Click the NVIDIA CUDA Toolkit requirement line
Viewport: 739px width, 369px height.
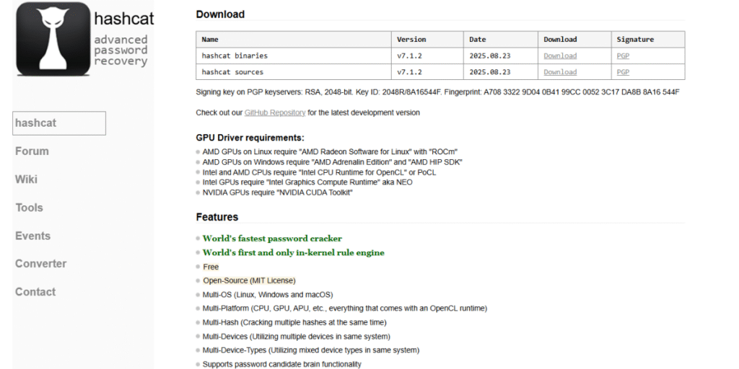tap(278, 192)
